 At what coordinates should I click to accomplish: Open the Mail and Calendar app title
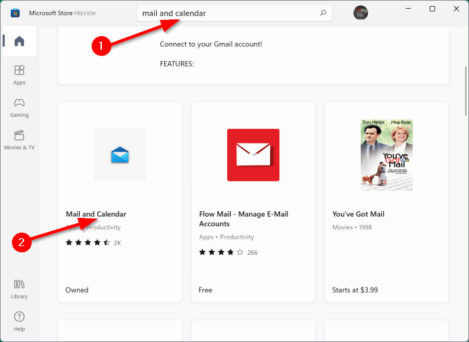pyautogui.click(x=96, y=214)
